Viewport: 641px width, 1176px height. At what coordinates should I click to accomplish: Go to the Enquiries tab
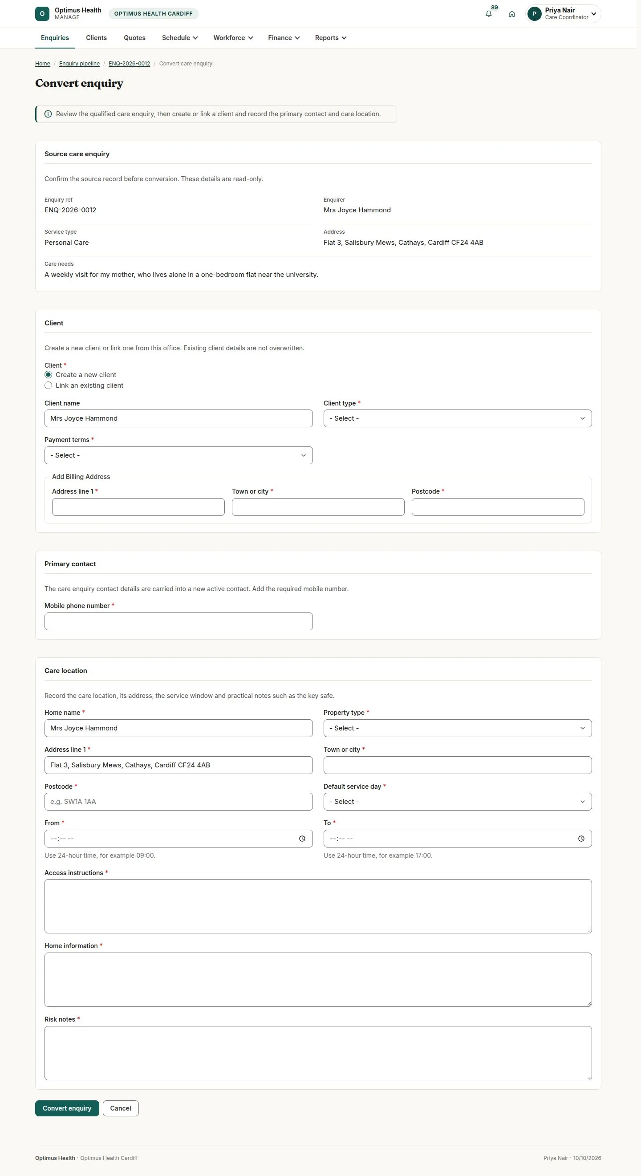[x=55, y=38]
